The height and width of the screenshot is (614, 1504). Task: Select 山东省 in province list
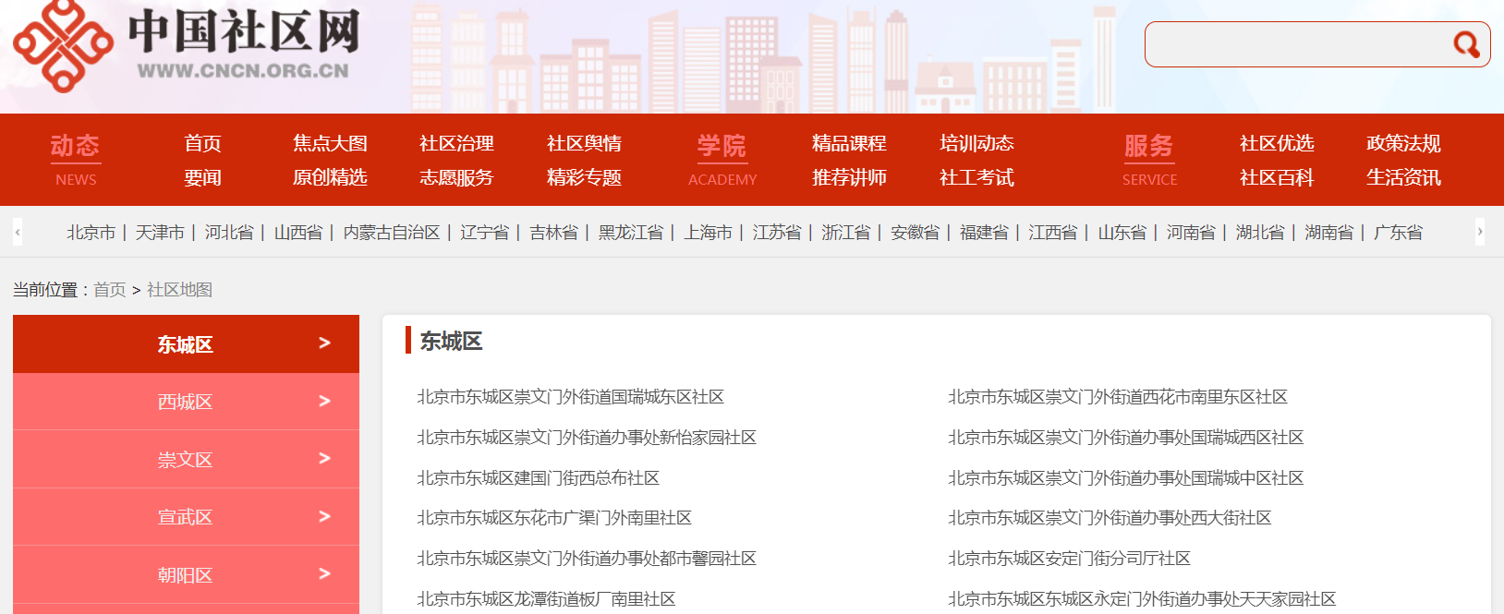point(1122,233)
